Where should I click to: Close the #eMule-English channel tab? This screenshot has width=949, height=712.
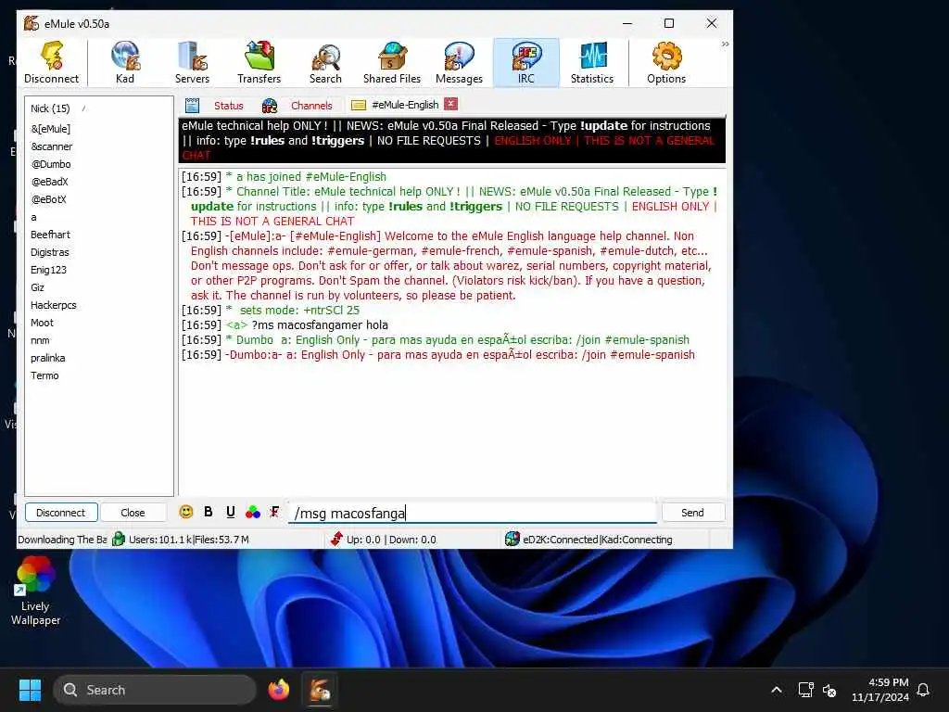pos(450,104)
